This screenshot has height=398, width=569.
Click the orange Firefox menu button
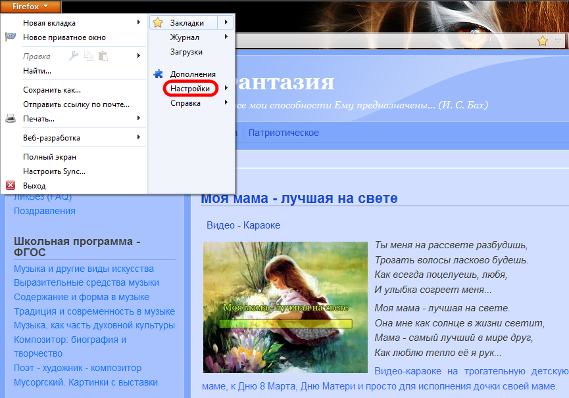click(x=30, y=7)
